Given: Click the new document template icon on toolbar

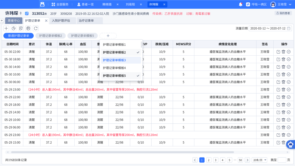Looking at the screenshot, I should click(21, 28).
